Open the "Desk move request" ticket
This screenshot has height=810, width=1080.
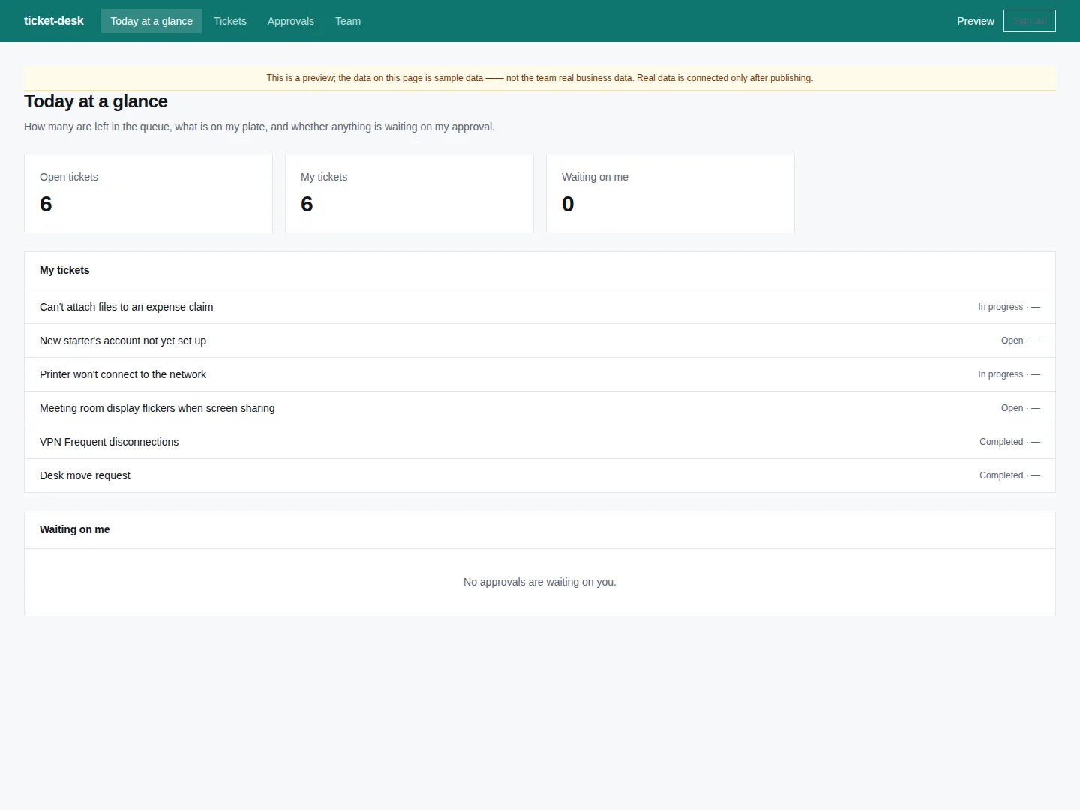pos(540,475)
